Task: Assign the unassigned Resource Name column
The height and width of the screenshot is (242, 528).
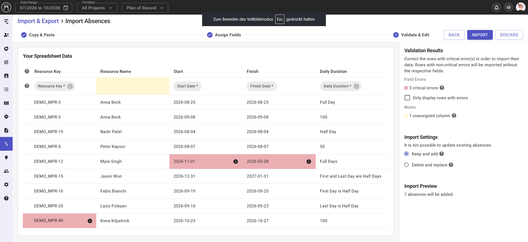Action: 133,86
